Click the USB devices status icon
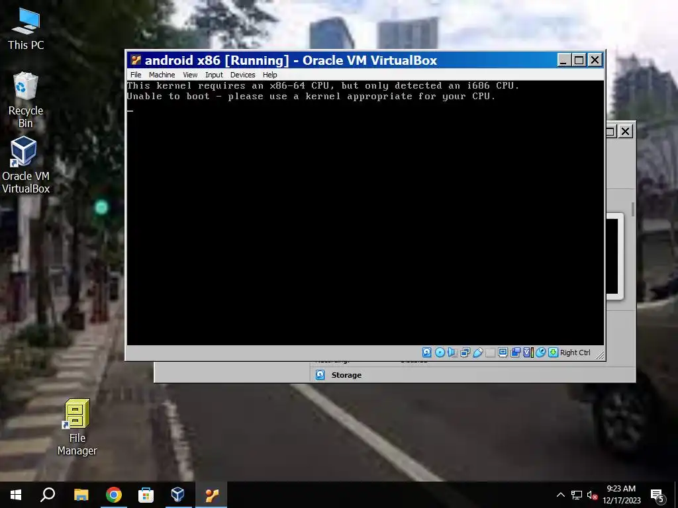 tap(477, 353)
